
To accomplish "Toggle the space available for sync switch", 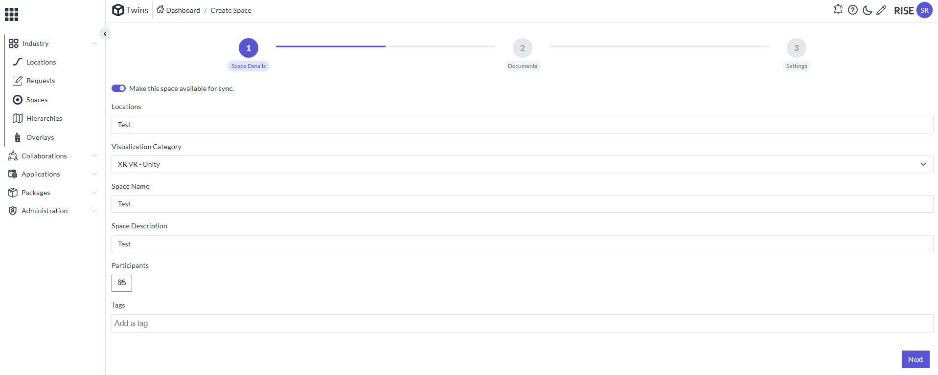I will click(118, 88).
